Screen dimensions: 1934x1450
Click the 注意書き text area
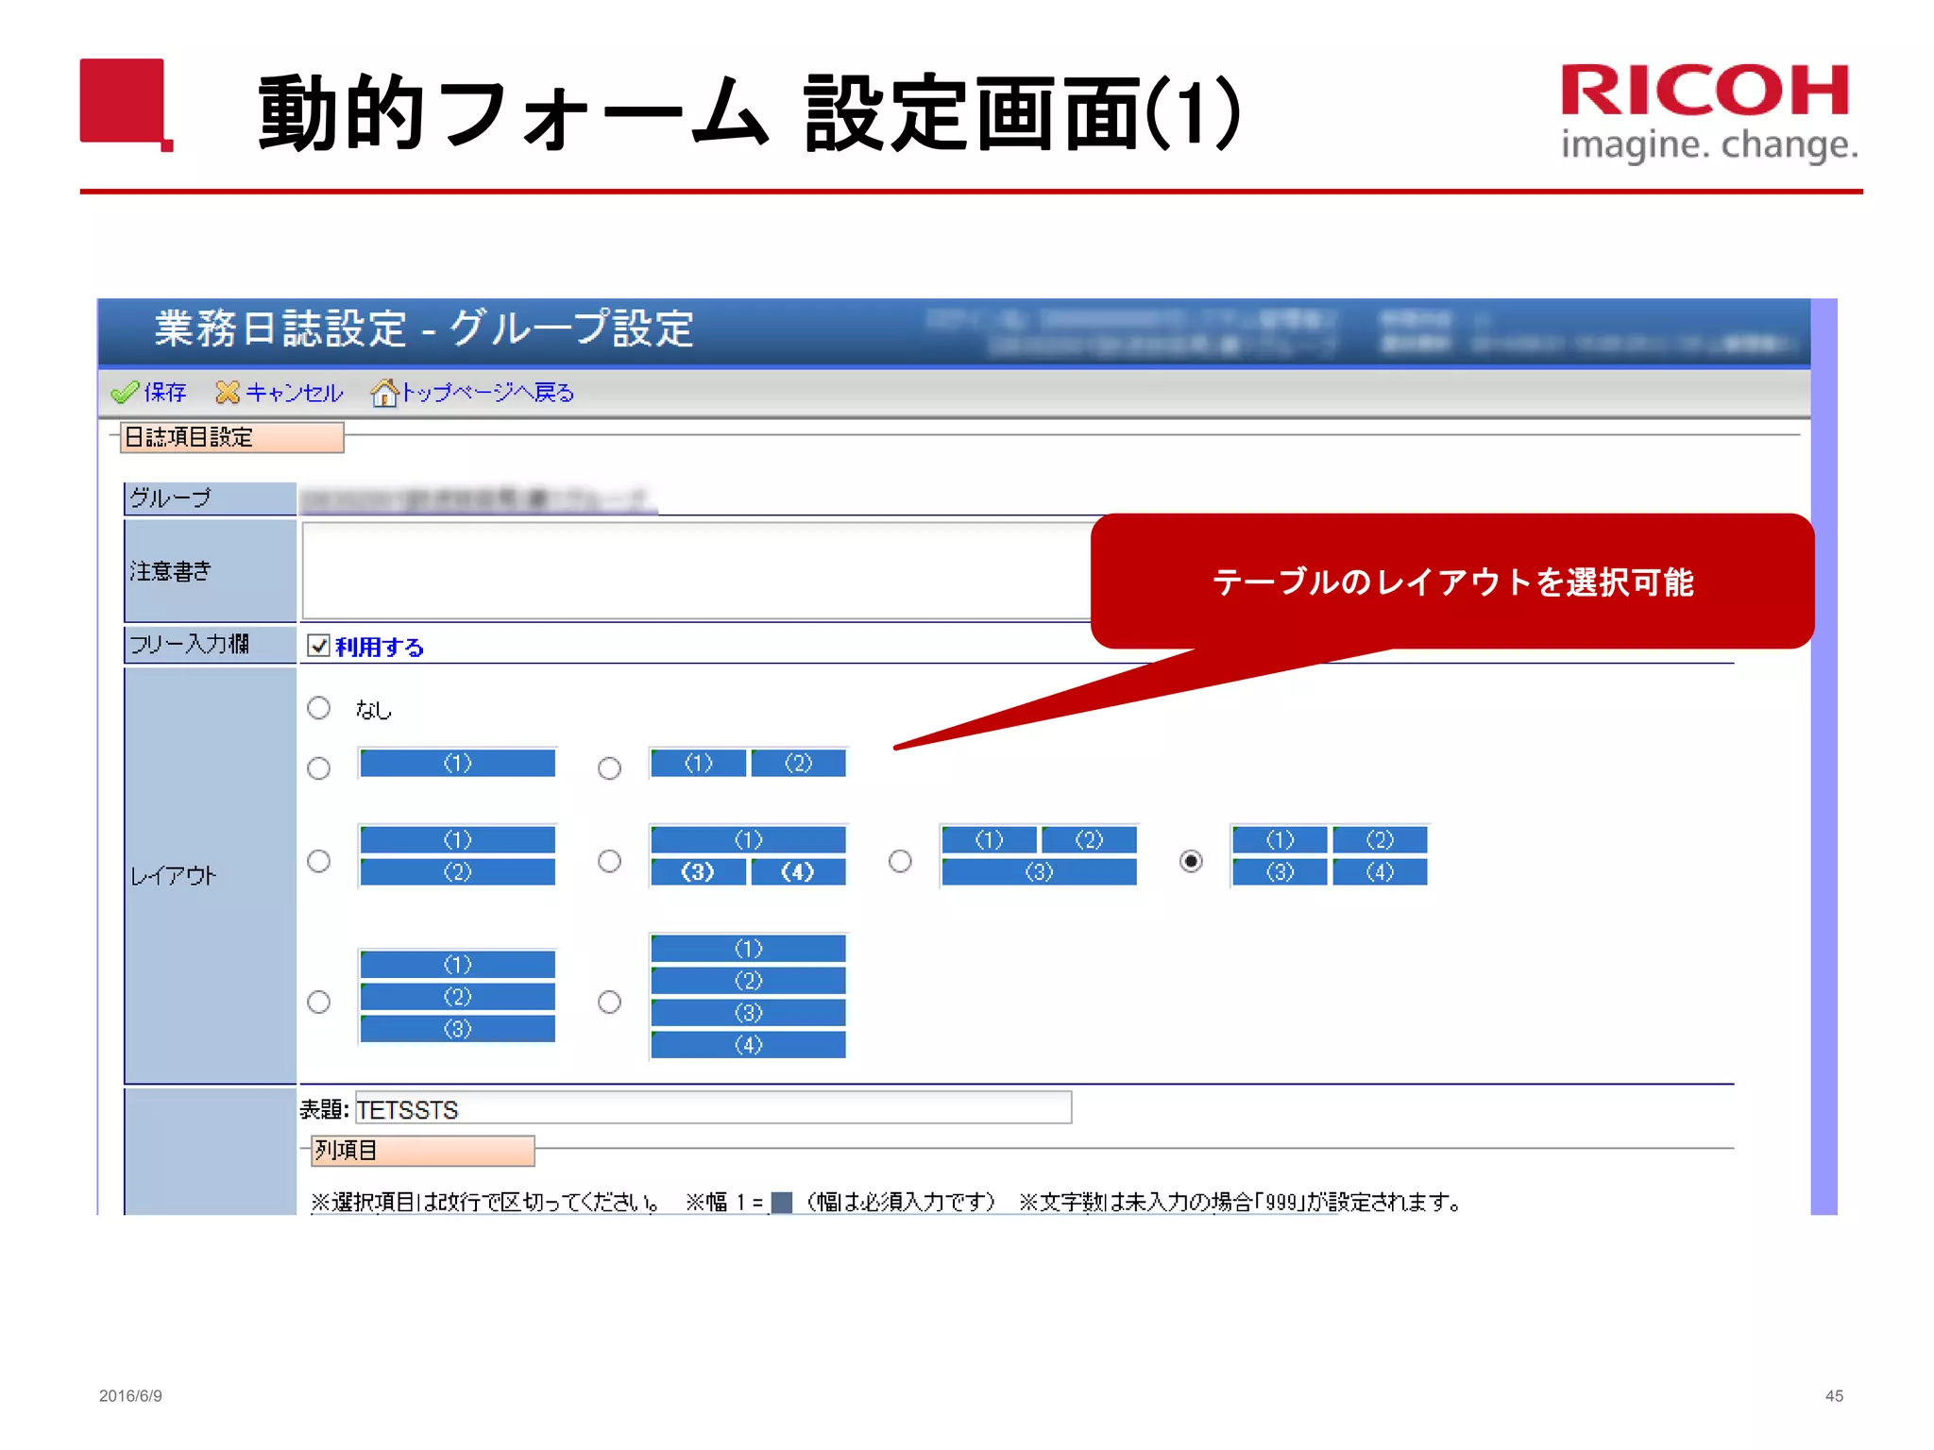697,570
